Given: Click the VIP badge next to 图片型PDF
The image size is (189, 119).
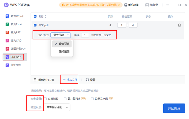Looking at the screenshot, I should (83, 99).
